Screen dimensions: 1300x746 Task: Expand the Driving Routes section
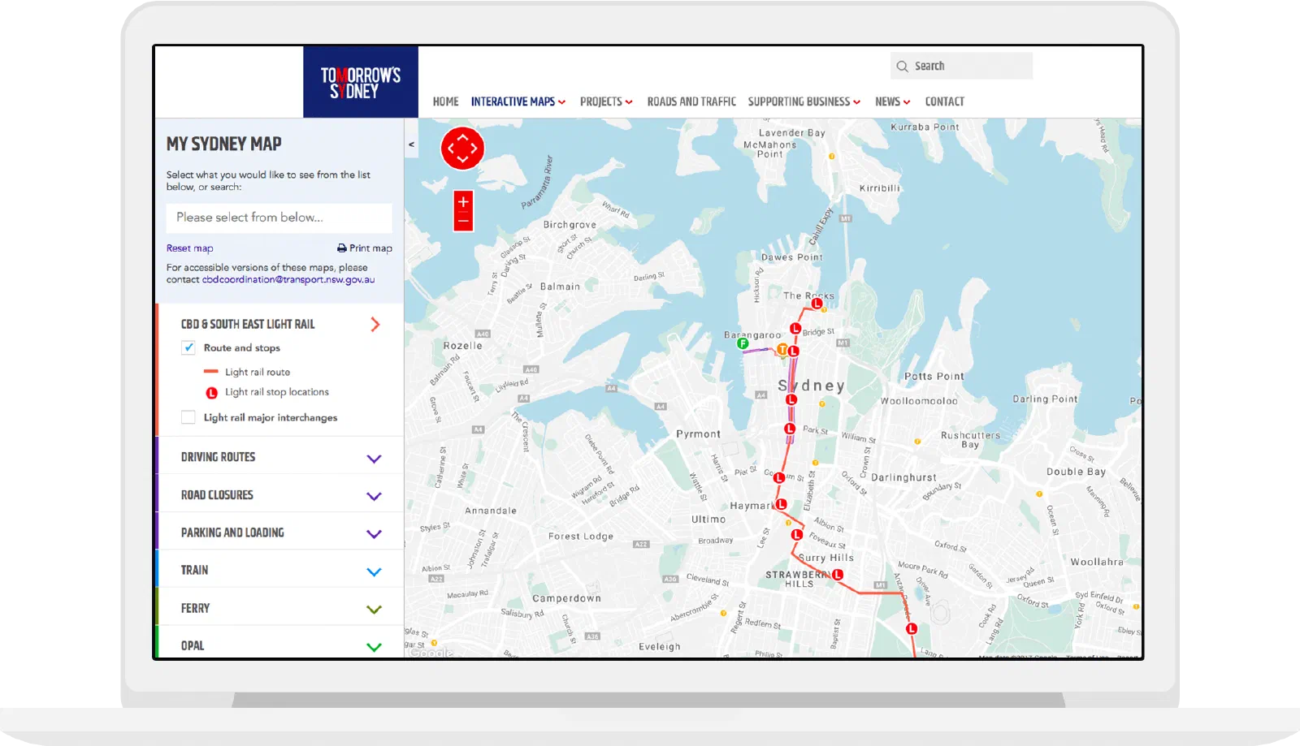(280, 457)
